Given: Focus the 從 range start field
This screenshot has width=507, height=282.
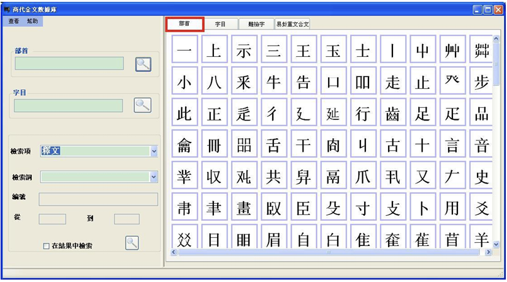Looking at the screenshot, I should click(x=52, y=219).
